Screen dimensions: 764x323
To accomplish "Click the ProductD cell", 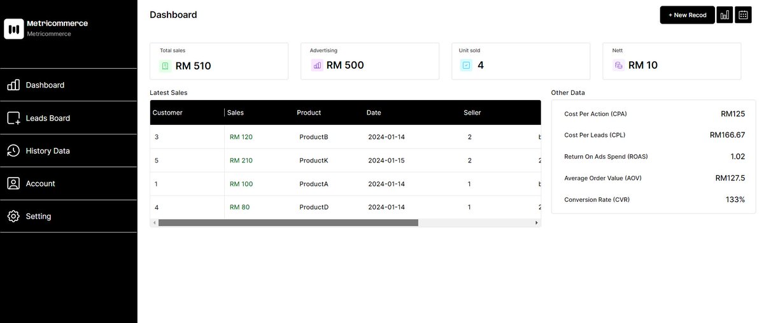I will (314, 207).
